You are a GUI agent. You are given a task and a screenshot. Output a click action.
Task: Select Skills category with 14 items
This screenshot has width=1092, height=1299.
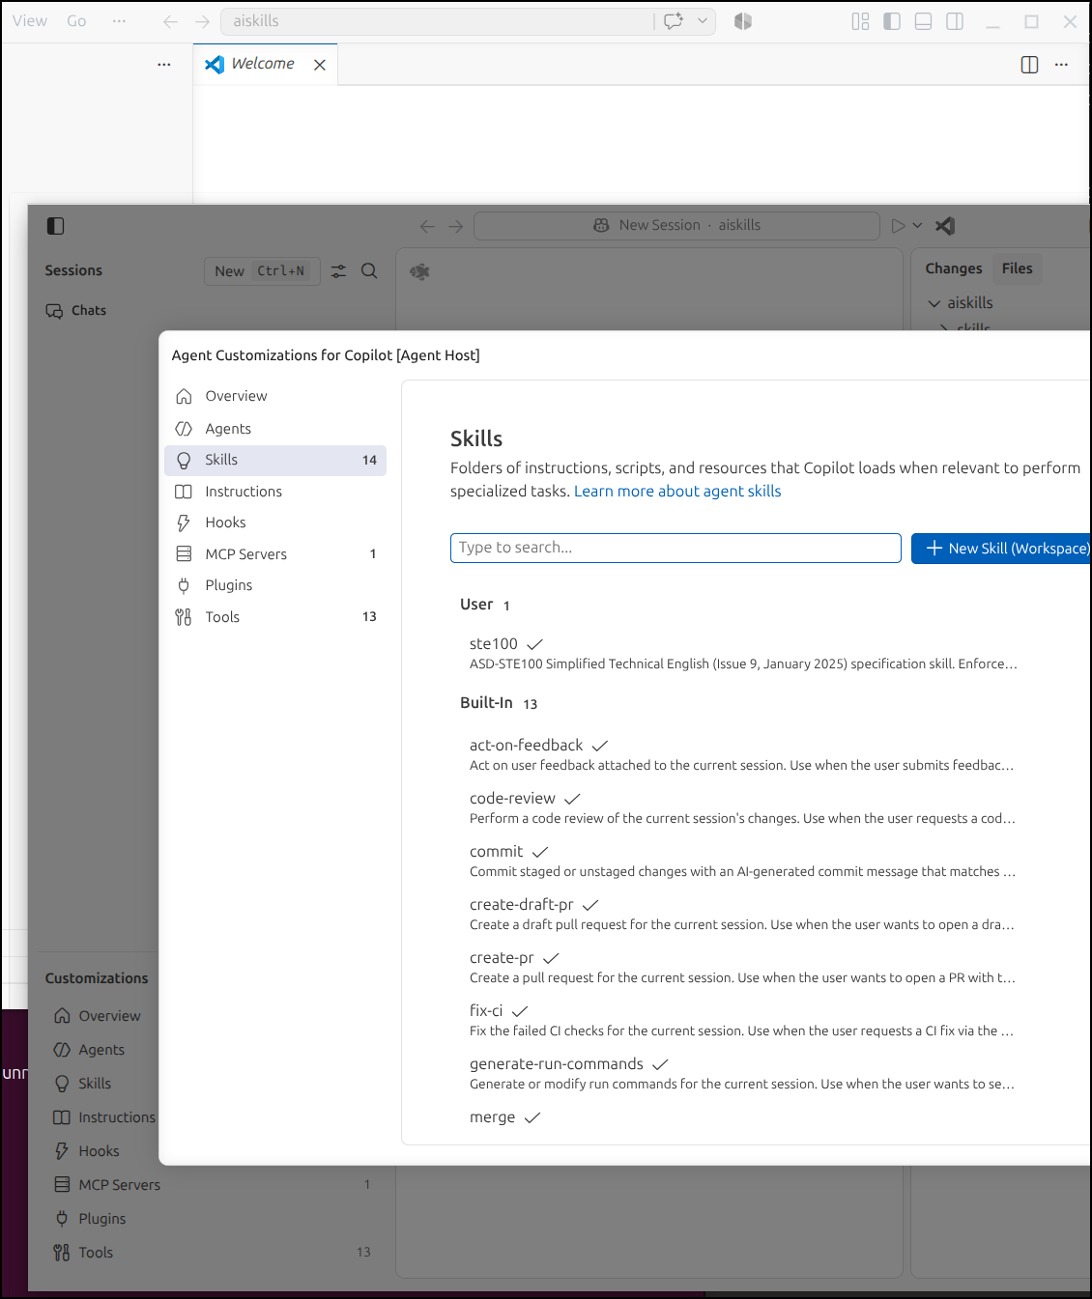coord(275,461)
